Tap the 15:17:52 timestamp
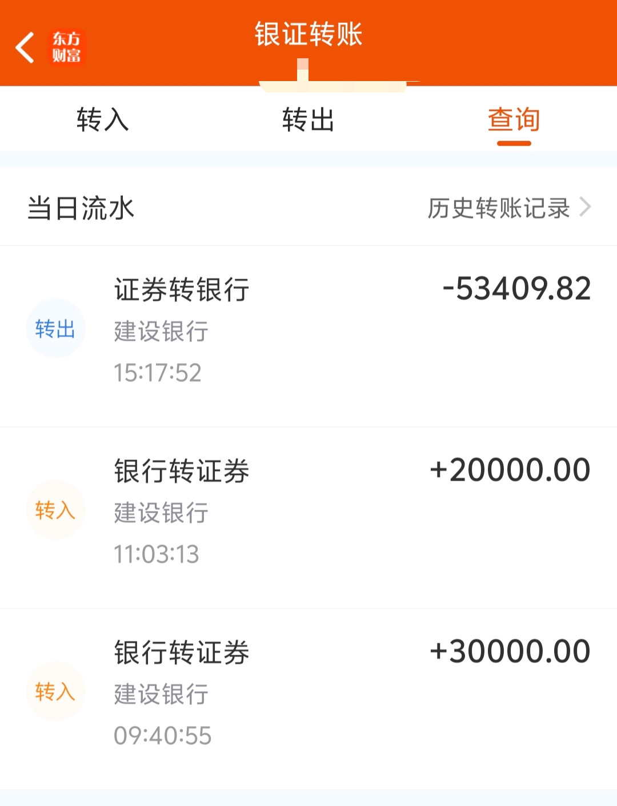617x806 pixels. tap(158, 373)
